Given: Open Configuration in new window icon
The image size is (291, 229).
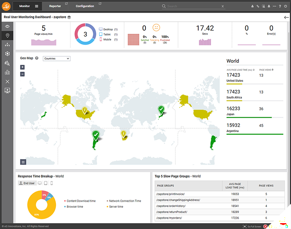Looking at the screenshot, I should pyautogui.click(x=100, y=3).
